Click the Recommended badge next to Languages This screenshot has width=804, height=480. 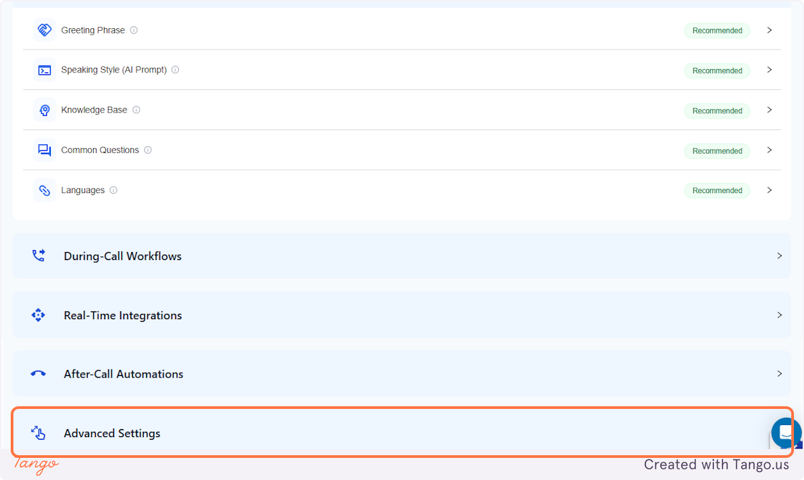[x=717, y=190]
